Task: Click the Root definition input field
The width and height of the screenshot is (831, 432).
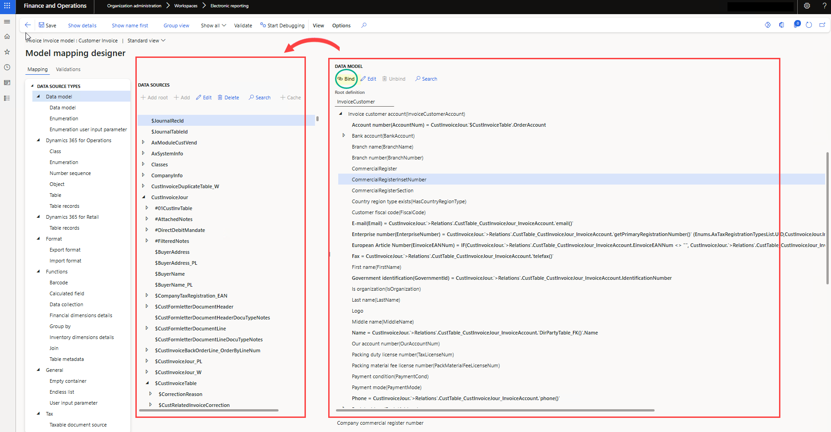Action: pyautogui.click(x=364, y=102)
